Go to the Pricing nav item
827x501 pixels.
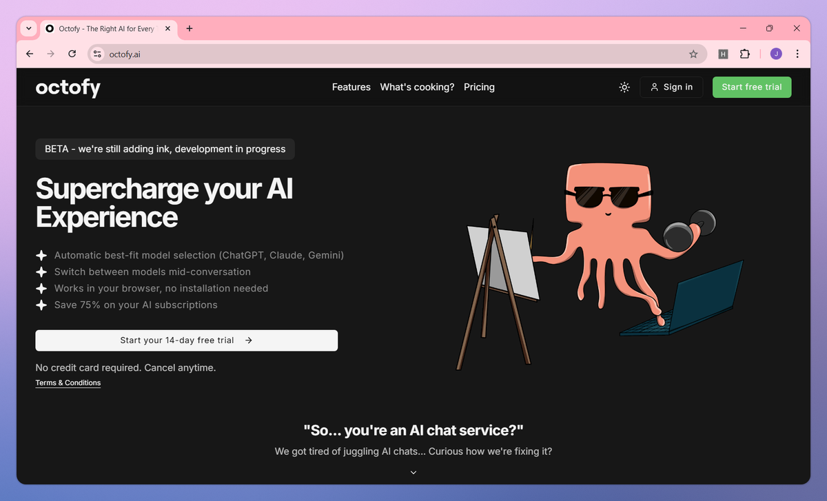pos(479,87)
